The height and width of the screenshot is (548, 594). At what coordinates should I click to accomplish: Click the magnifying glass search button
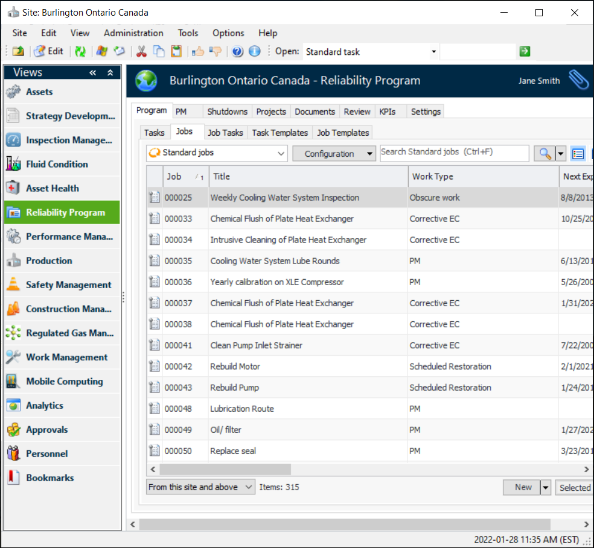pyautogui.click(x=545, y=154)
